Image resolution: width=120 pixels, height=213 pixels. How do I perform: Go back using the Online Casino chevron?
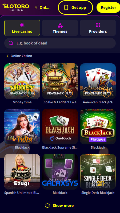tap(7, 56)
